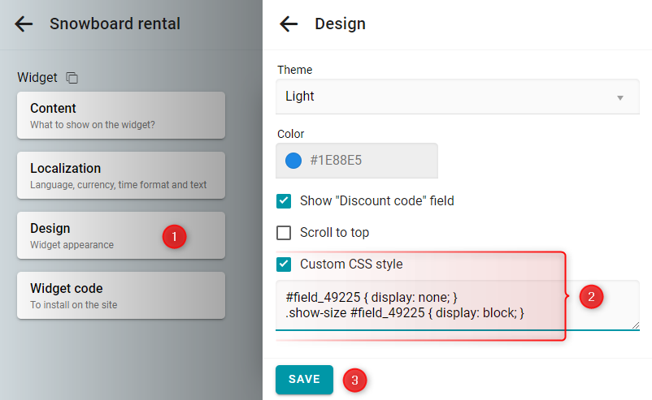
Task: Open the Widget code section
Action: tap(121, 295)
